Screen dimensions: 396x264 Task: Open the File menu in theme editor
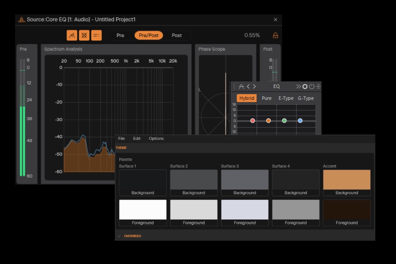121,139
